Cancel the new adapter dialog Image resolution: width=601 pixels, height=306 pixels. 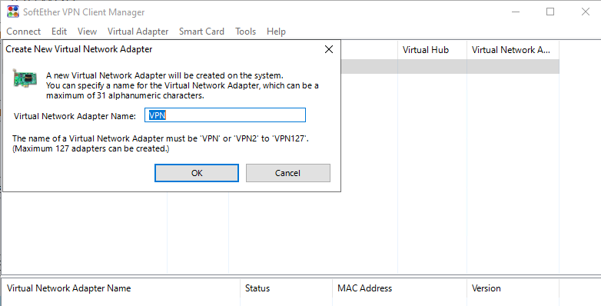(x=288, y=173)
